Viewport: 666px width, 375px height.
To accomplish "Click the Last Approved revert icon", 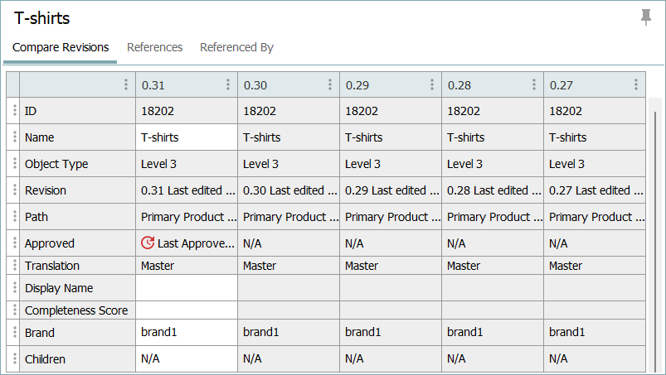I will 148,243.
